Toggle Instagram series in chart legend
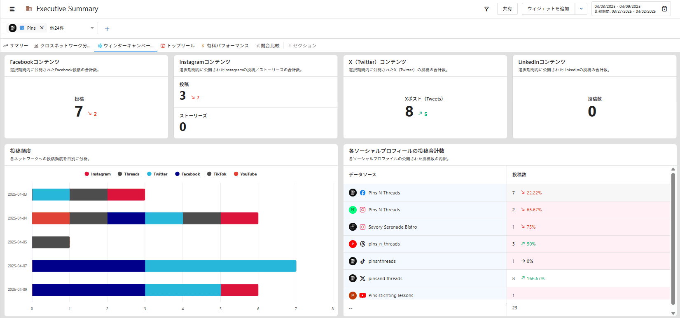Viewport: 680px width, 318px height. [98, 174]
